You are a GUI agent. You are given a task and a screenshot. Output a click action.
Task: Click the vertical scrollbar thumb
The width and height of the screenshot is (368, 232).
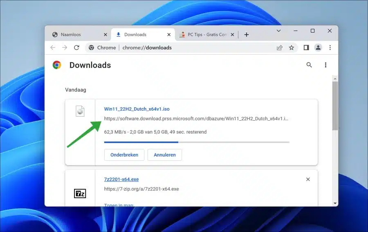335,106
